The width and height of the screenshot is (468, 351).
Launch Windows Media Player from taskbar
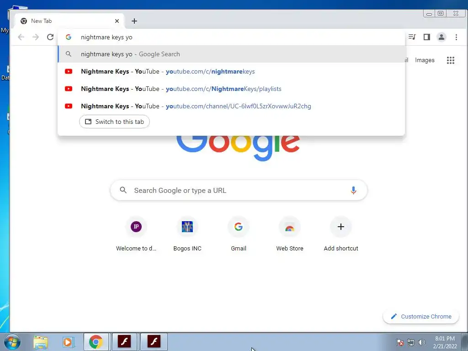pyautogui.click(x=68, y=342)
